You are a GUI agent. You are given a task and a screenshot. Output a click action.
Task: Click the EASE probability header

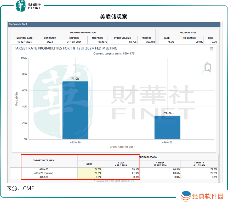click(167, 38)
